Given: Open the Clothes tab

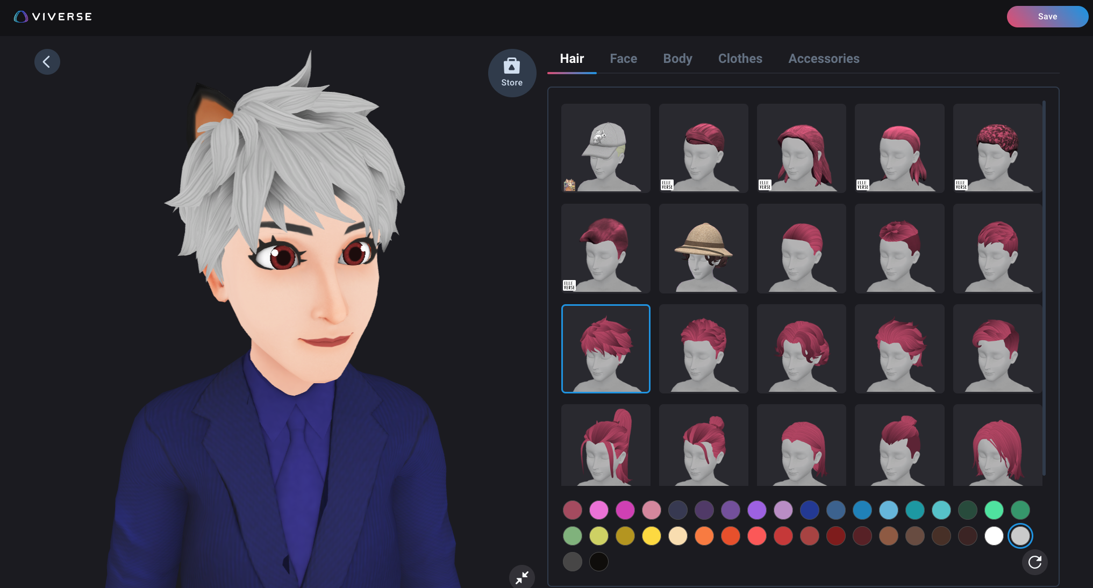Looking at the screenshot, I should point(740,59).
